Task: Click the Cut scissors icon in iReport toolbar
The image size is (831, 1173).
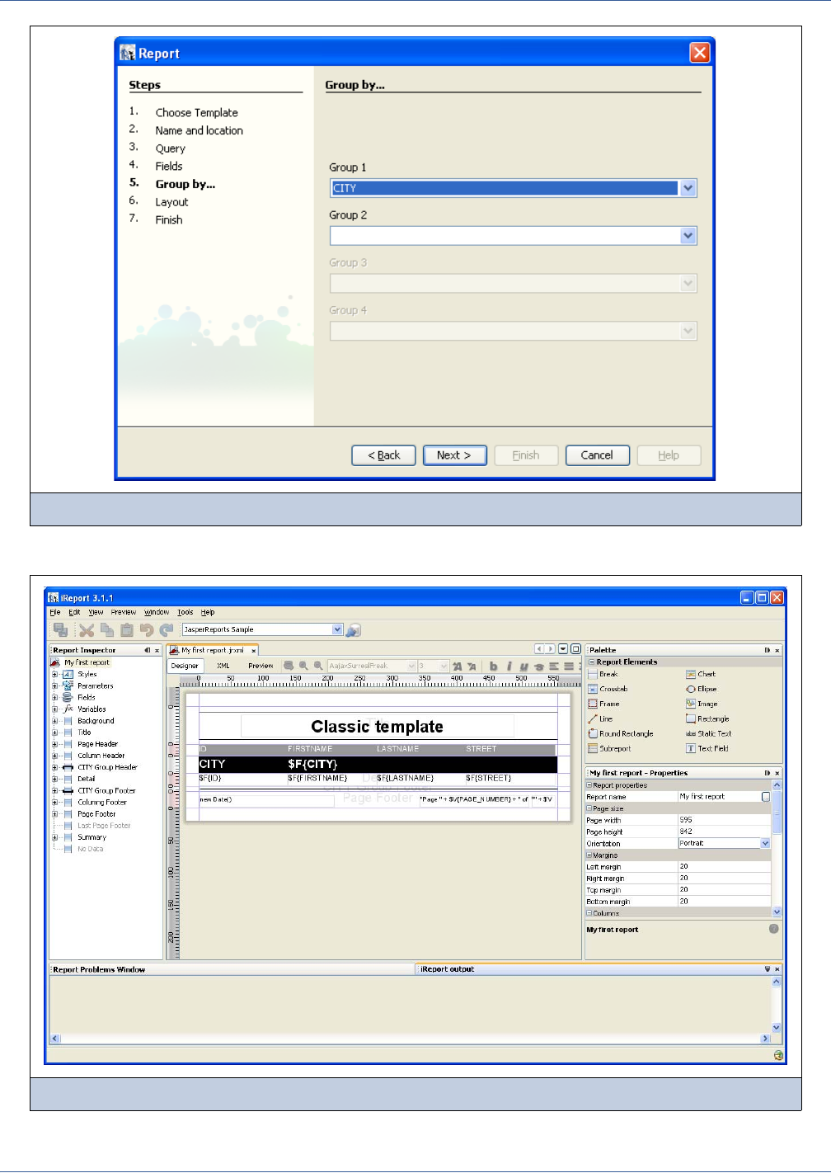Action: pos(87,629)
